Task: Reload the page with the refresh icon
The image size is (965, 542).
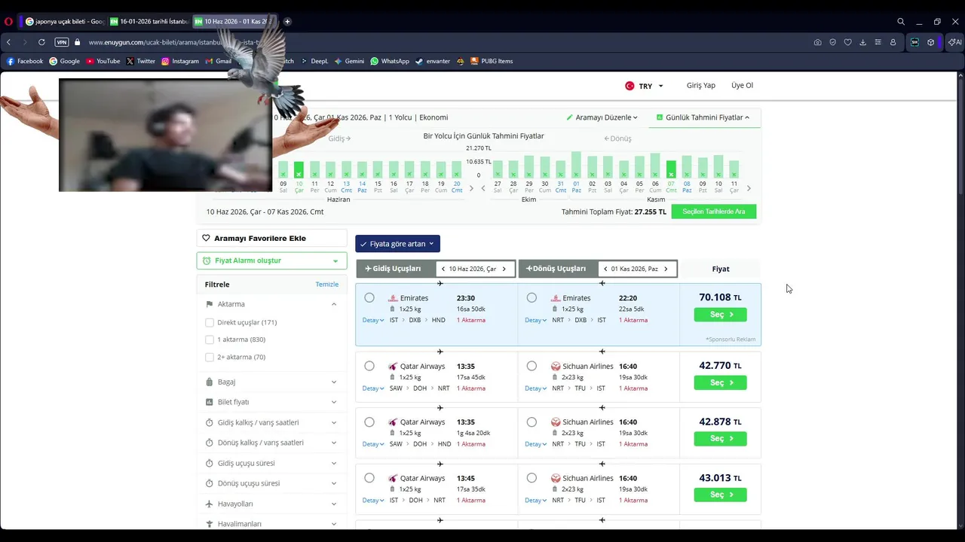Action: (x=41, y=42)
